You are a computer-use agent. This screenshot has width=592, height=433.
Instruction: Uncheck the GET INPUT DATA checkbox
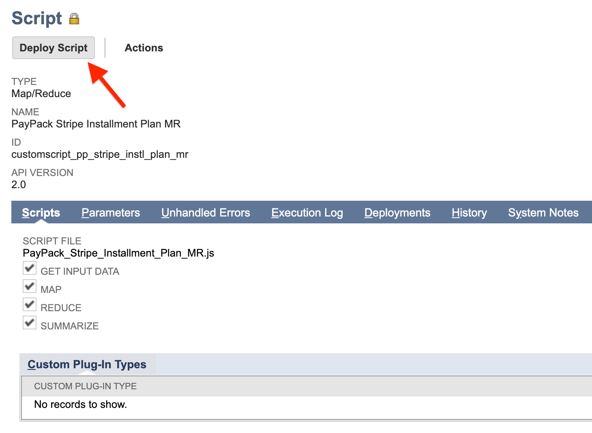tap(29, 268)
